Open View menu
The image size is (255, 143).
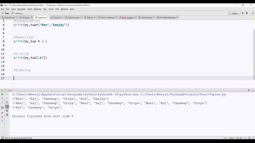tap(13, 9)
